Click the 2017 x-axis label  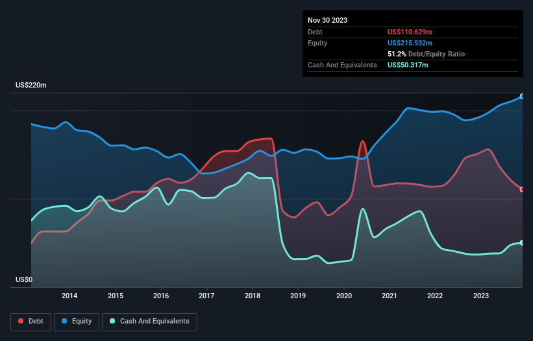206,296
